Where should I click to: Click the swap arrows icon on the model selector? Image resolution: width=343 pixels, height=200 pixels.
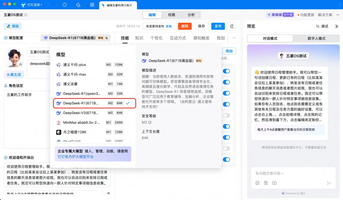click(107, 38)
